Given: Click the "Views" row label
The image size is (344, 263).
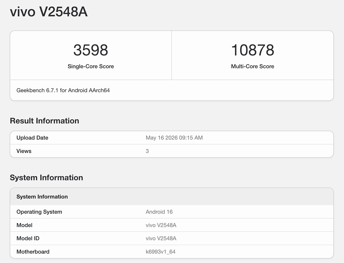Looking at the screenshot, I should pos(24,151).
